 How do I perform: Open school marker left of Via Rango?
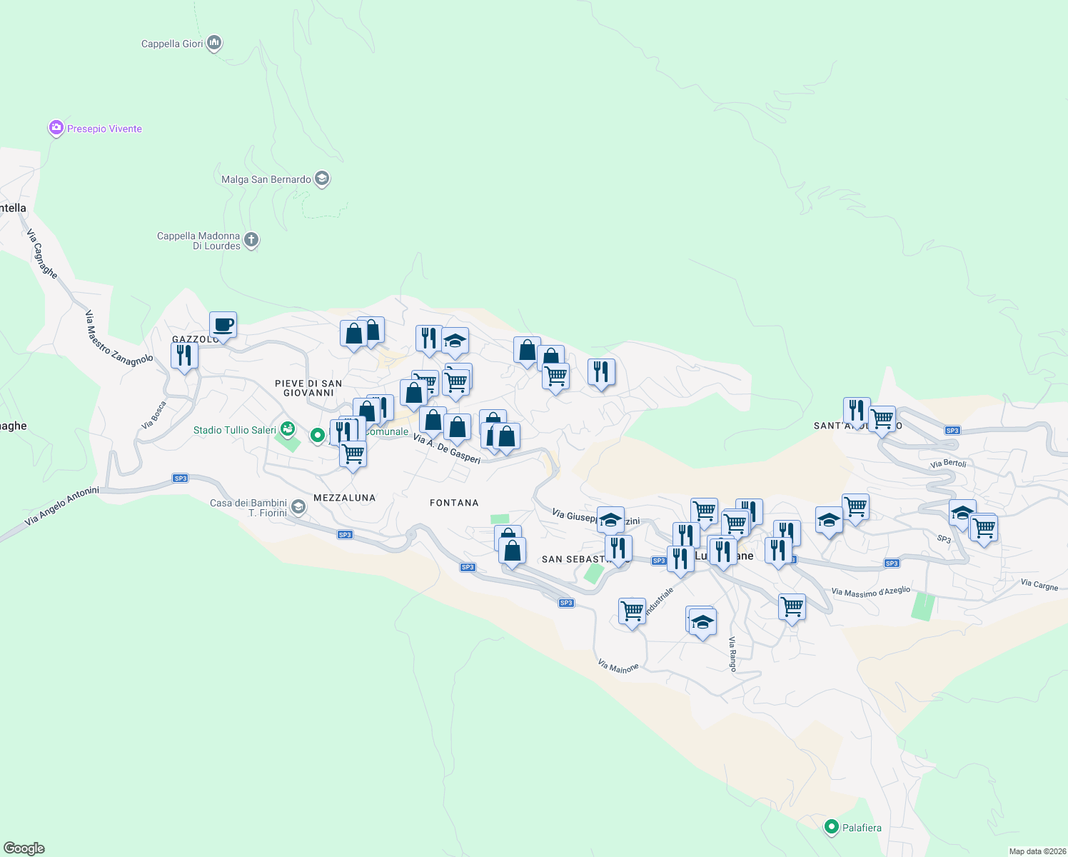pyautogui.click(x=702, y=623)
